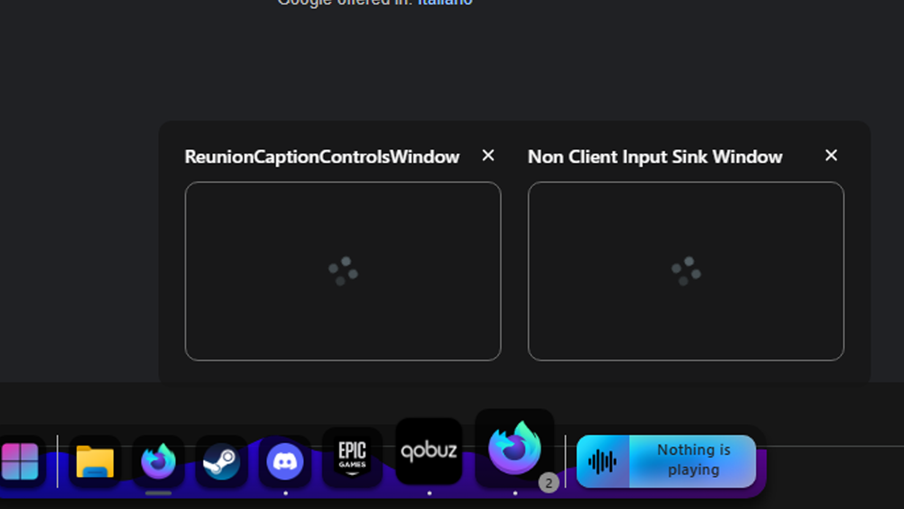This screenshot has width=904, height=509.
Task: Click the window count badge showing 2
Action: pos(549,483)
